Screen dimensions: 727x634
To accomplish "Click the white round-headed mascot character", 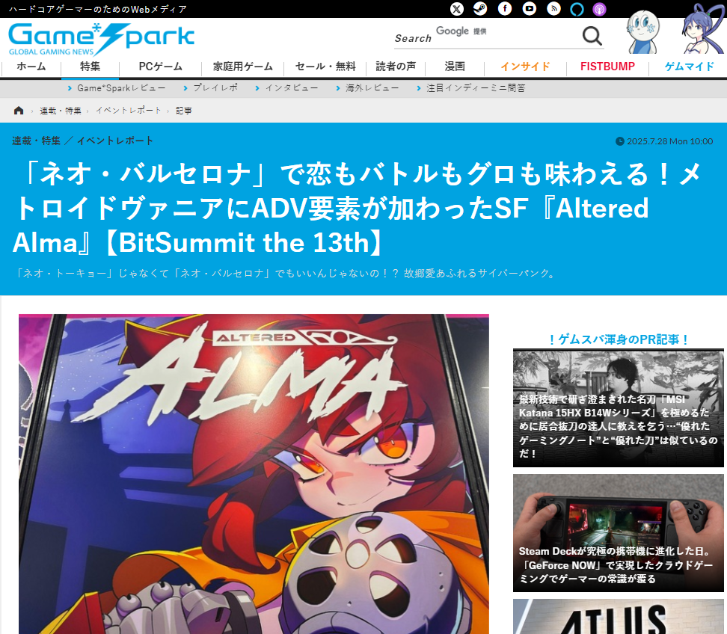I will pos(643,31).
